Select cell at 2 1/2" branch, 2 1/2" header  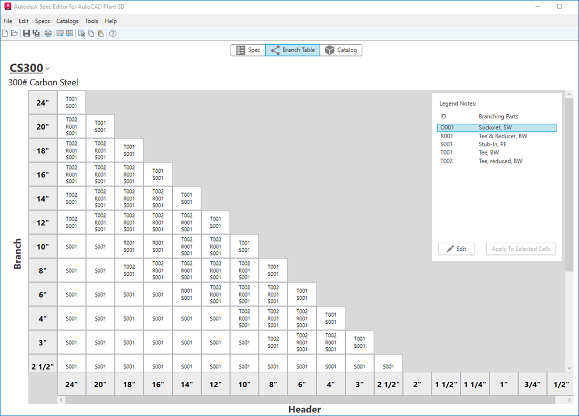[388, 364]
